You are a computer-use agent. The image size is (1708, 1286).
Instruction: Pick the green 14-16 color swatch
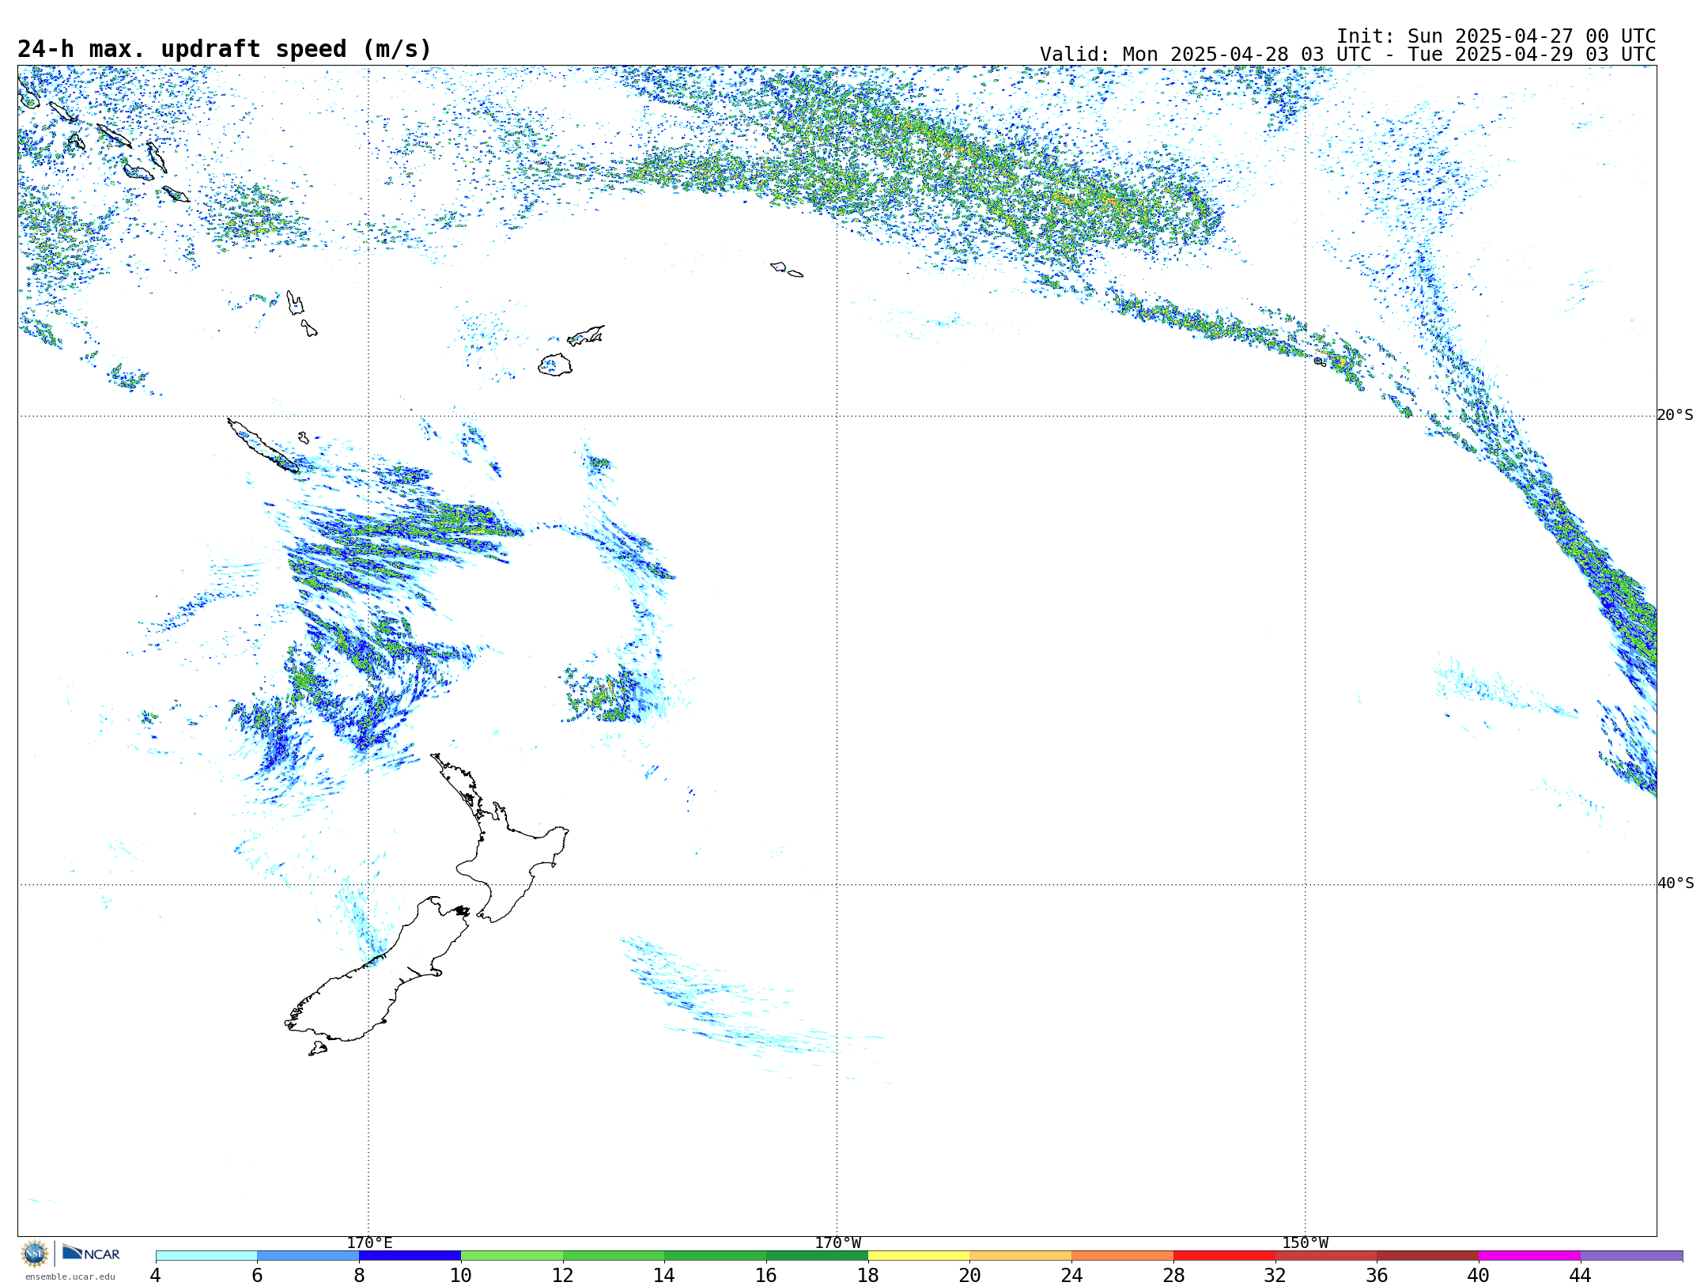pyautogui.click(x=716, y=1256)
